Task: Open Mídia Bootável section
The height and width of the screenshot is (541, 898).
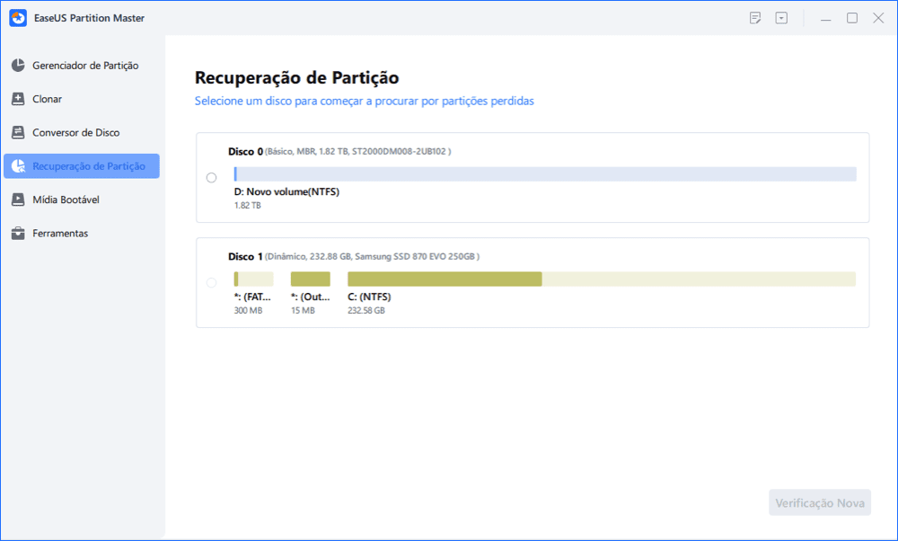Action: coord(82,200)
